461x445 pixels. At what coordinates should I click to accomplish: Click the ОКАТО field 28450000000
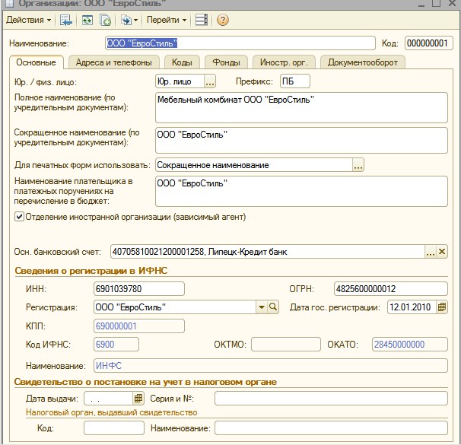410,344
